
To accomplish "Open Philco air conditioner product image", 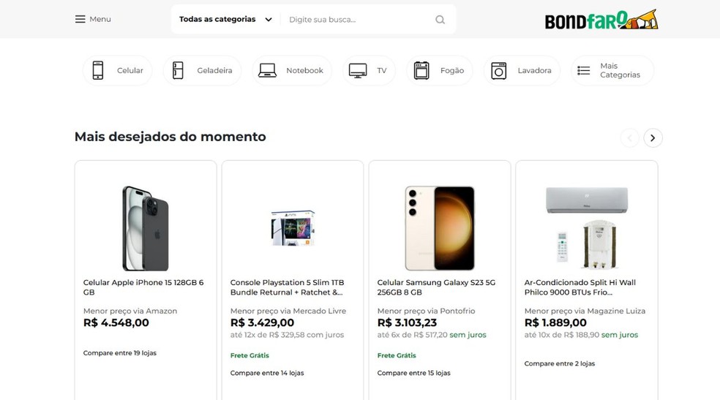I will 586,227.
